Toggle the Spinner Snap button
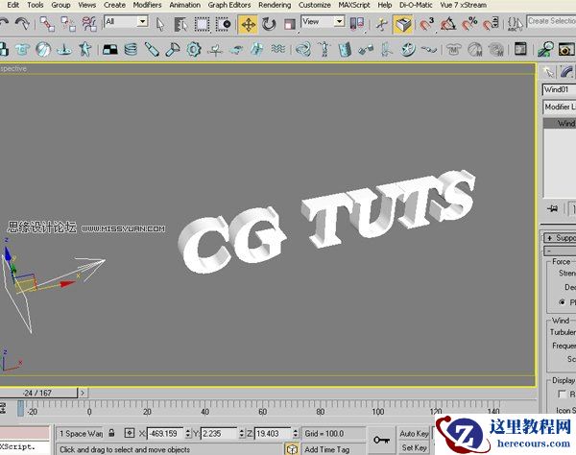 pos(491,24)
